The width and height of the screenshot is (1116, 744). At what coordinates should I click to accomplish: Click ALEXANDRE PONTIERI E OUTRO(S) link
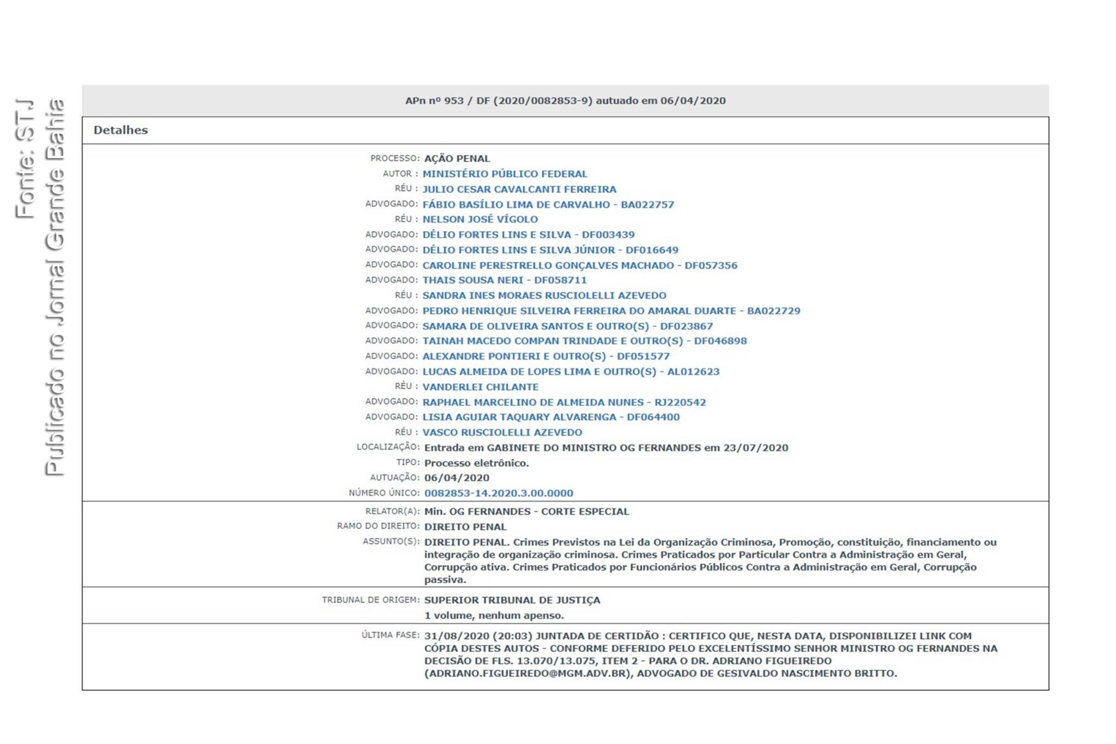546,356
